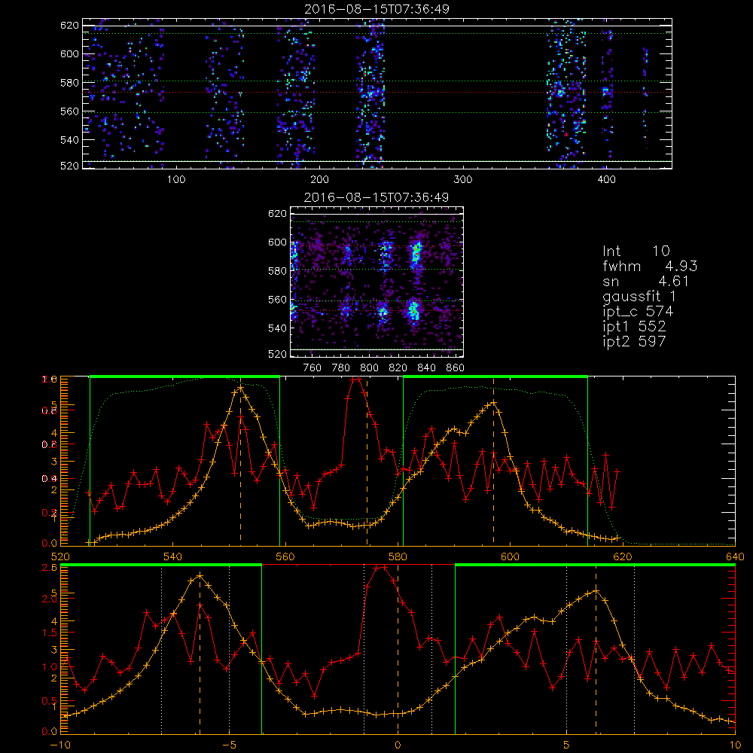Click x-axis label 400 on top spectrogram
The height and width of the screenshot is (753, 753).
pyautogui.click(x=606, y=180)
